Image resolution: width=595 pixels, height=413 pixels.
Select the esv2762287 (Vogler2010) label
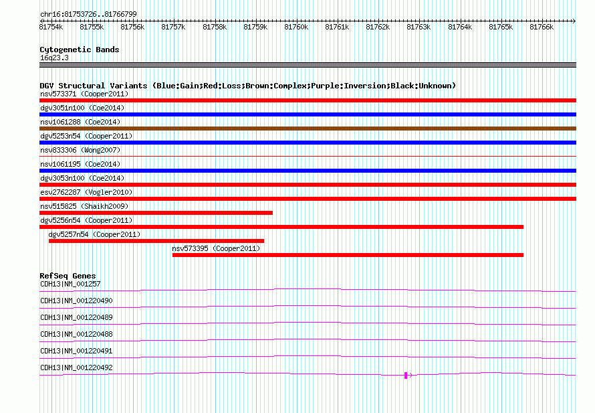coord(86,192)
